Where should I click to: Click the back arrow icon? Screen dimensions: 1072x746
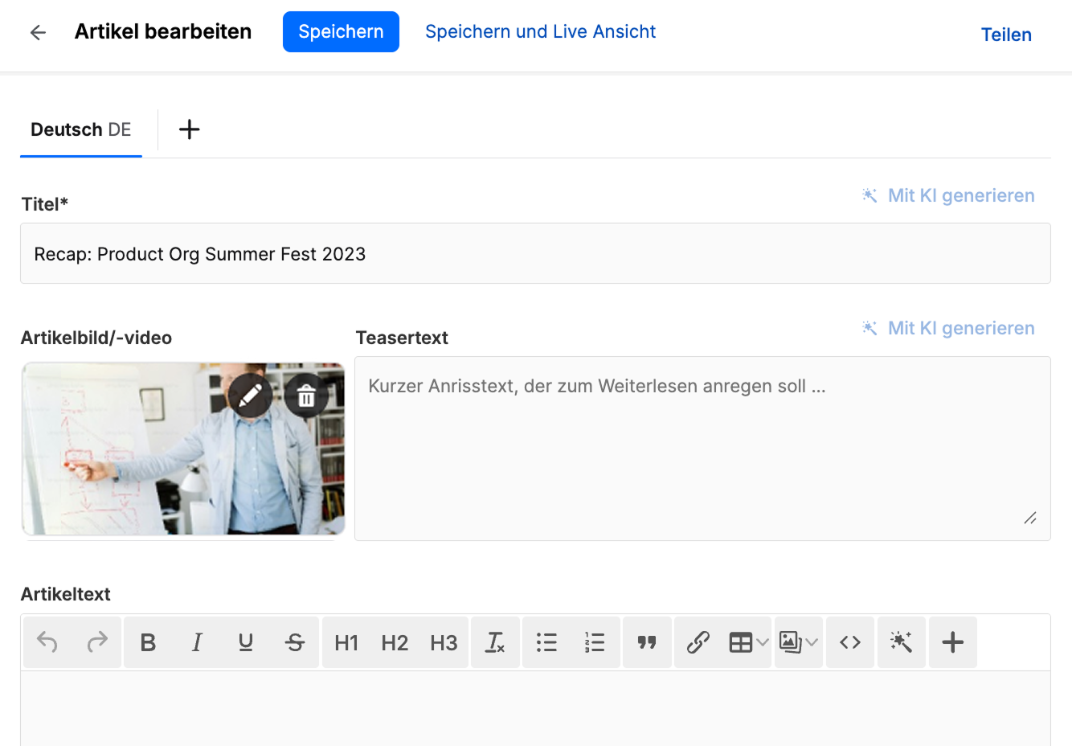coord(38,32)
